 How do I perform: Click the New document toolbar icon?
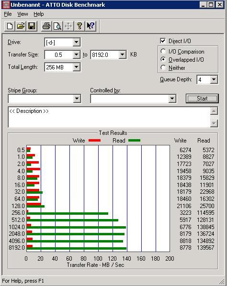[x=10, y=26]
